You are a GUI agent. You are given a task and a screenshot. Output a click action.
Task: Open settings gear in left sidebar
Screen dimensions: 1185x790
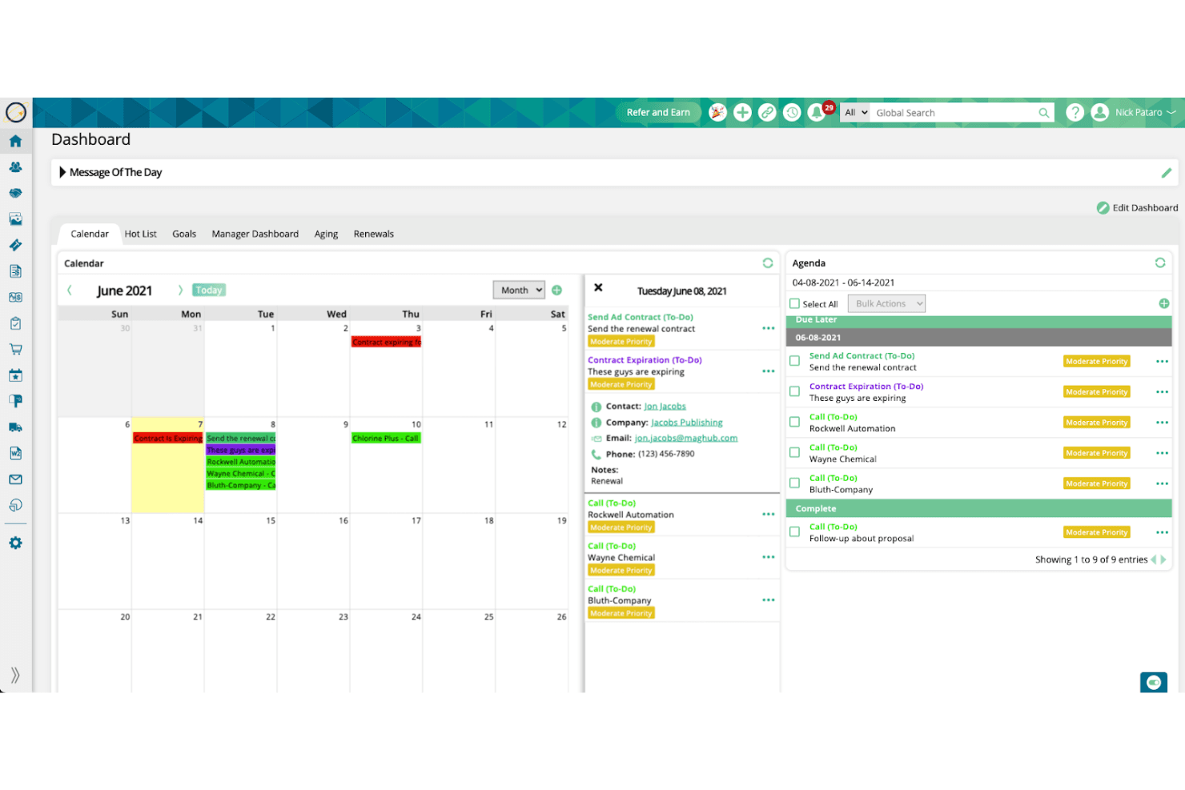tap(15, 543)
